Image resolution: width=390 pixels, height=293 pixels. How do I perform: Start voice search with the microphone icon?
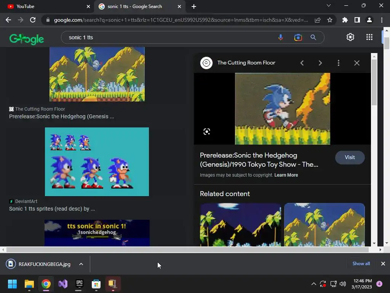281,37
